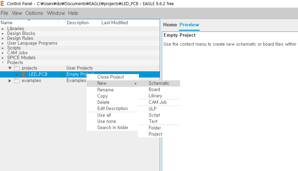Create a new Library from submenu
This screenshot has height=171, width=298.
159,96
